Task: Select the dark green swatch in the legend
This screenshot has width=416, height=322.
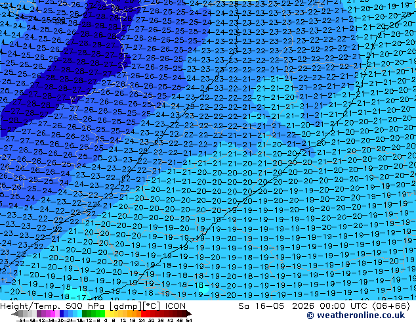Action: [x=85, y=313]
